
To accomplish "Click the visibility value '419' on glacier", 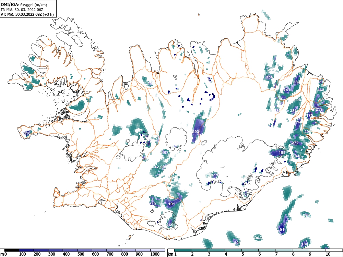I will coord(215,175).
